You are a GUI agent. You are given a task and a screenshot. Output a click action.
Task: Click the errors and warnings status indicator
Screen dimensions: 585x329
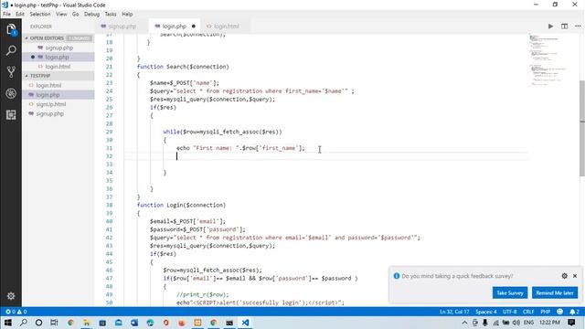[16, 312]
